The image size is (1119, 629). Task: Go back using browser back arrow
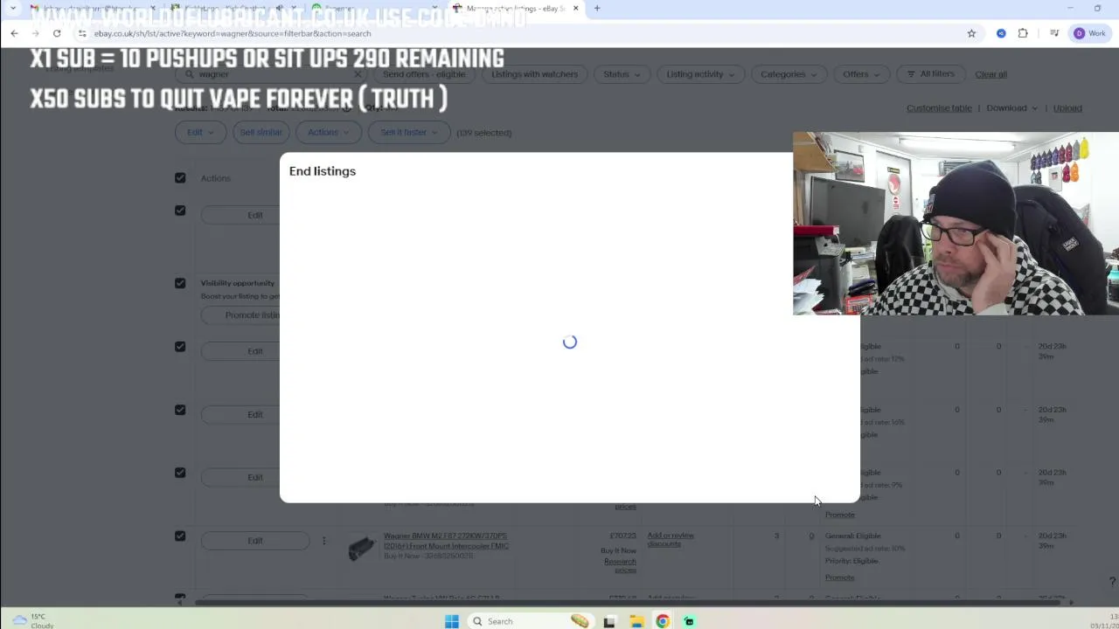click(14, 33)
